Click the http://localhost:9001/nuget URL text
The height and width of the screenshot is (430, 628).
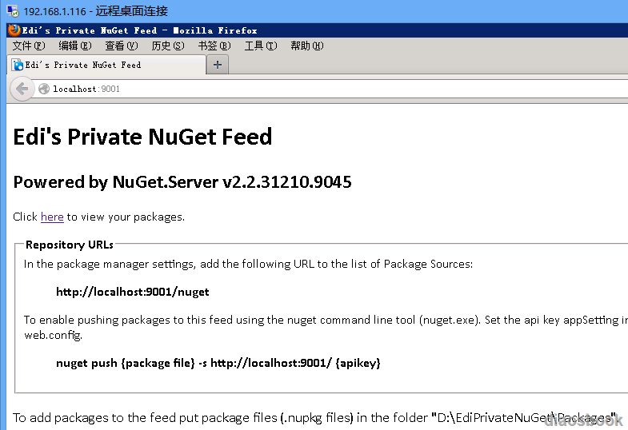coord(133,292)
